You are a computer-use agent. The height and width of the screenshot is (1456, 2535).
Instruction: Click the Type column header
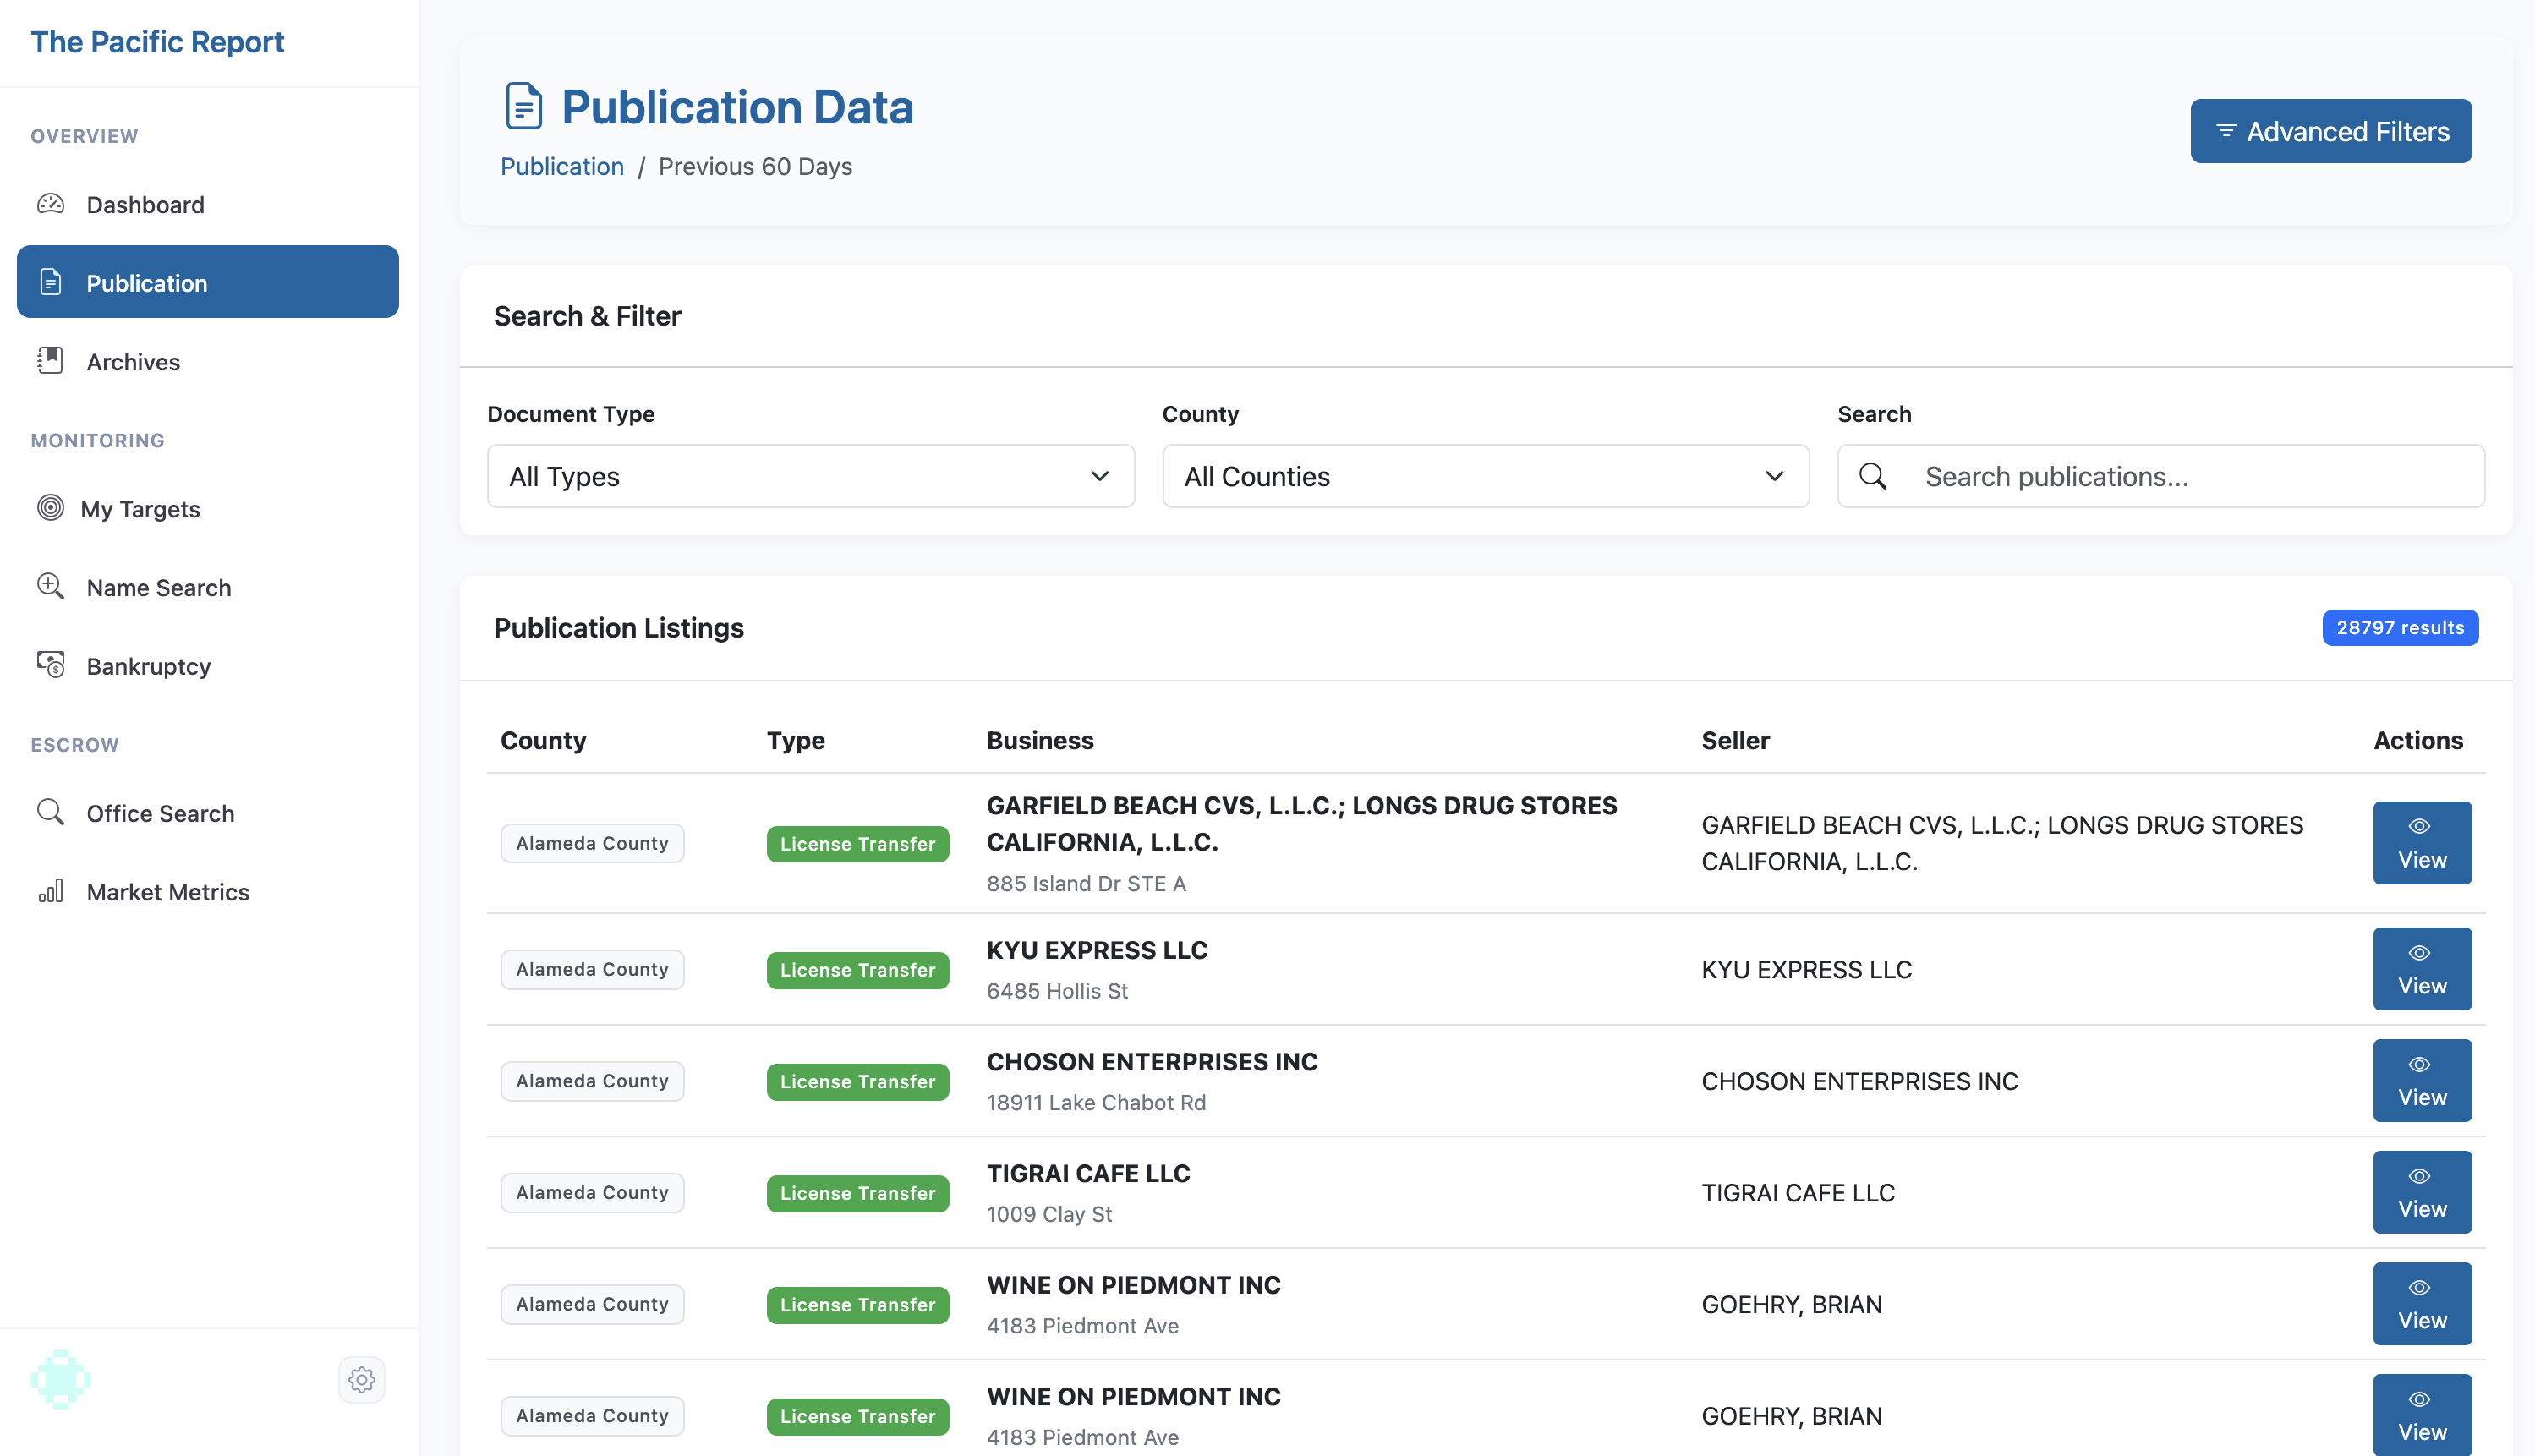pyautogui.click(x=796, y=740)
